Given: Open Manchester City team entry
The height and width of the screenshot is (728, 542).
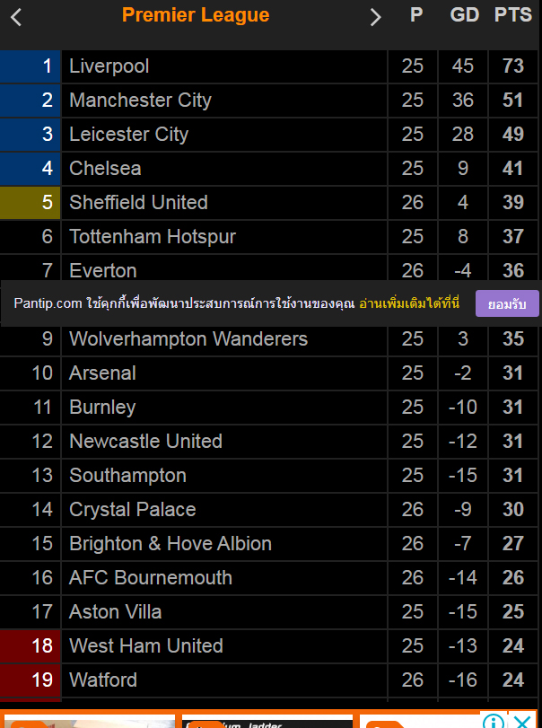Looking at the screenshot, I should 140,101.
